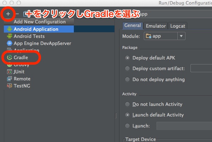
Task: Click the custom artifact field
Action: pyautogui.click(x=201, y=68)
